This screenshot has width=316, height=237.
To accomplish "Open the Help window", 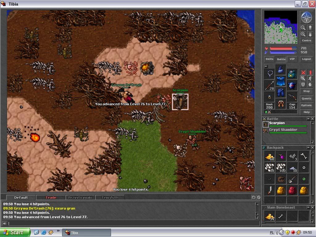I will click(306, 112).
